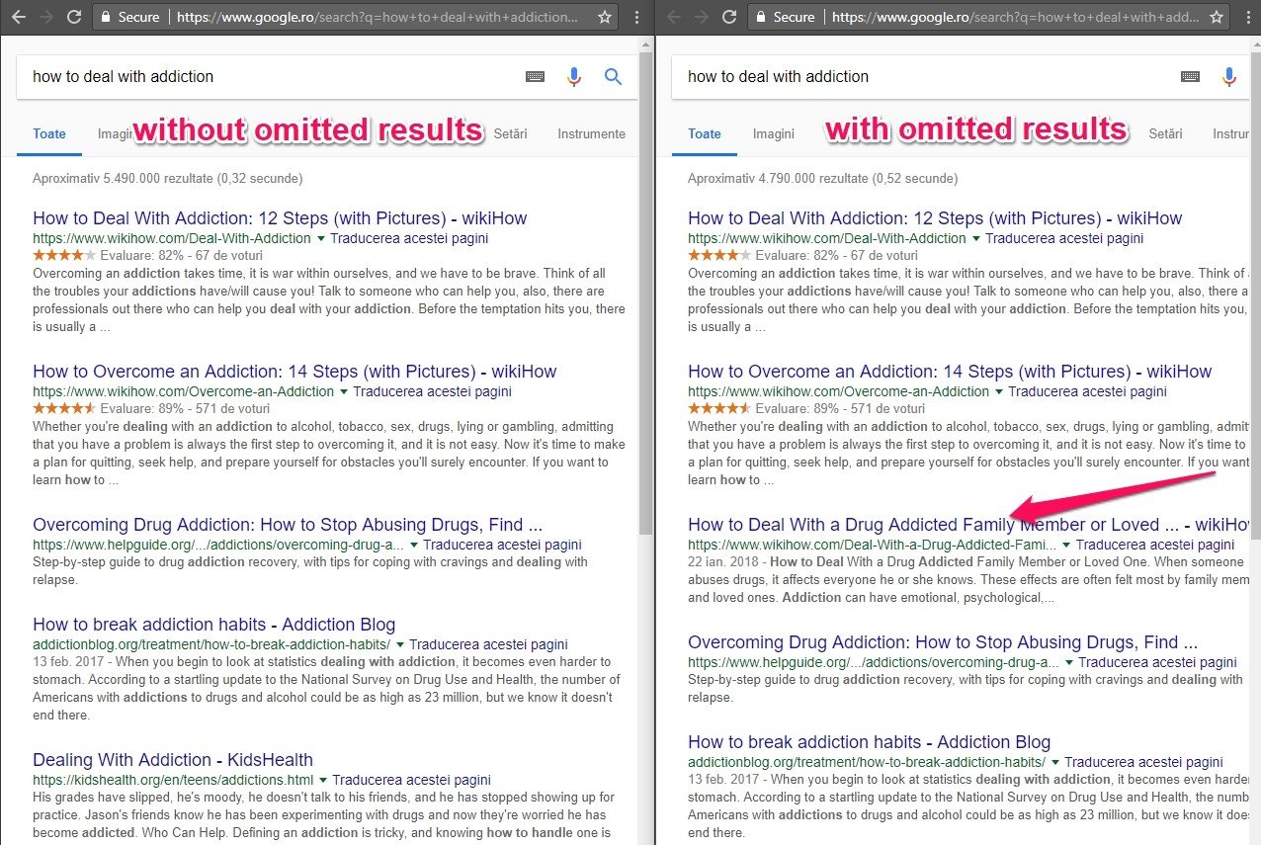Navigate back with the left window back arrow
Image resolution: width=1261 pixels, height=845 pixels.
coord(16,16)
